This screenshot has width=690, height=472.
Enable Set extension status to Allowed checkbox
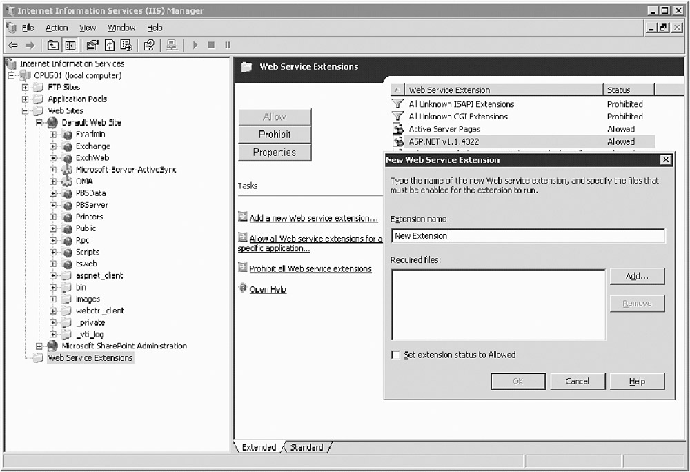point(395,355)
